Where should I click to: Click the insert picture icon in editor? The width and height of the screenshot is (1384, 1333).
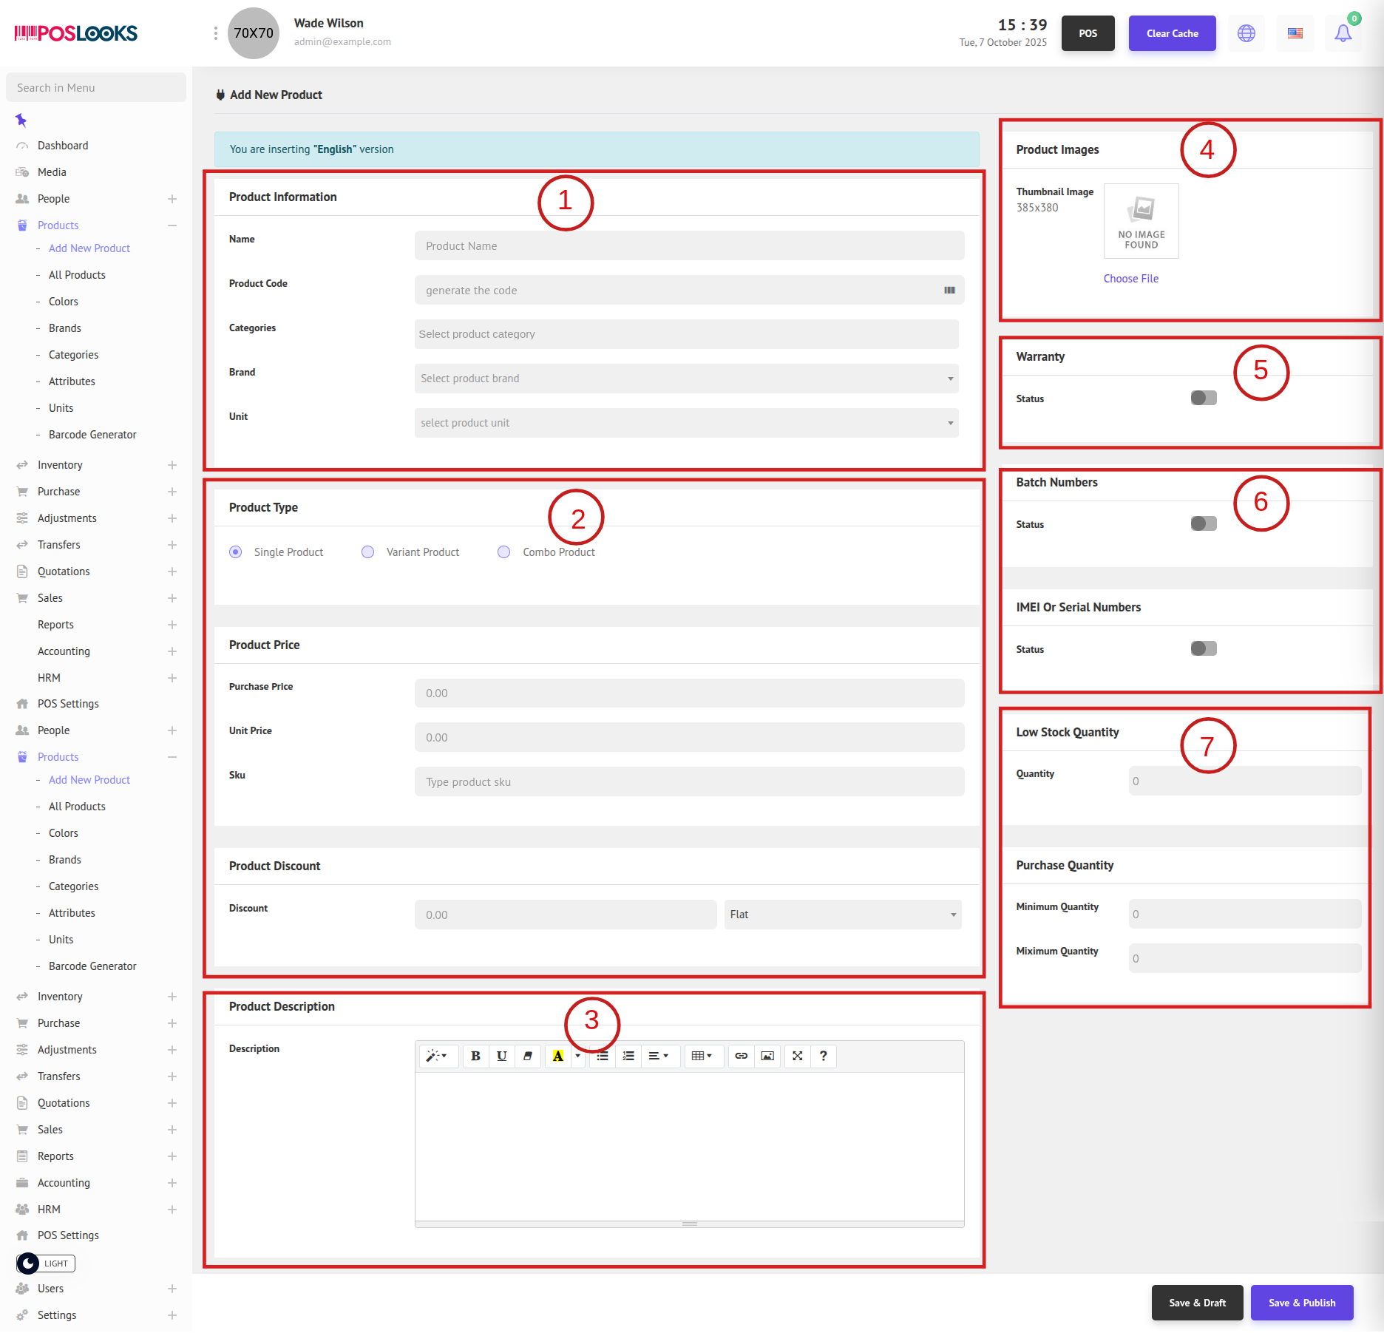point(767,1056)
